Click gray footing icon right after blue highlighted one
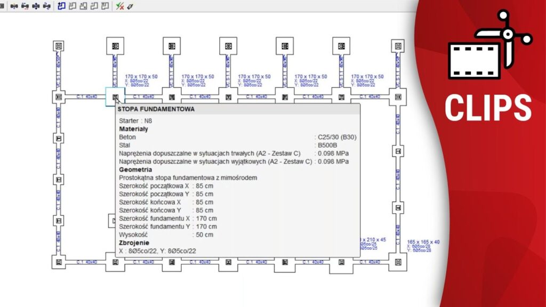 point(73,6)
